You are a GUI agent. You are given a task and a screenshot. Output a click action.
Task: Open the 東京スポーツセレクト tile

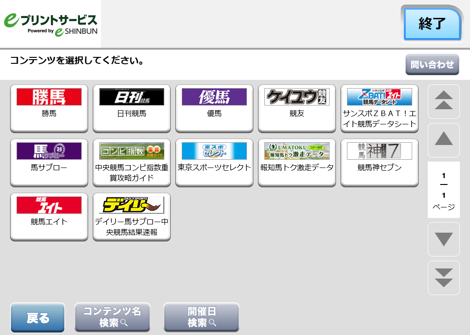click(214, 163)
